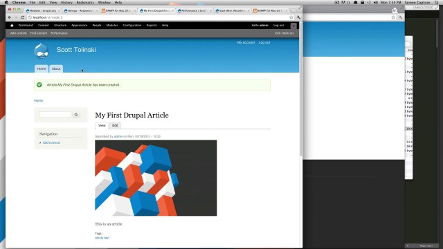Open the Structure admin menu item
Viewport: 443px width, 249px height.
pos(60,26)
